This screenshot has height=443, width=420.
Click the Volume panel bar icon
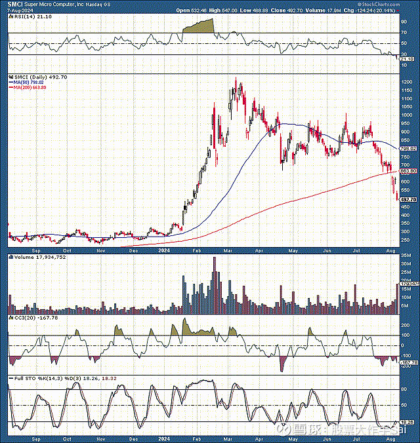pos(11,257)
